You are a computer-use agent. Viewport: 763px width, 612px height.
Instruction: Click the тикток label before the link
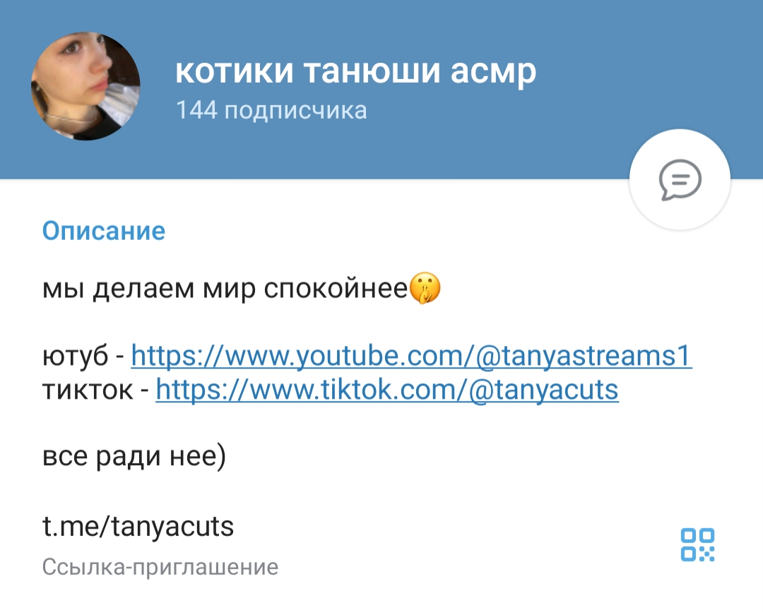[88, 390]
